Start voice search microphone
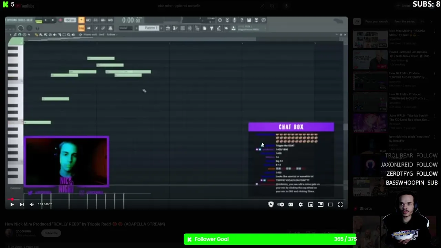Viewport: 441px width, 248px height. pos(286,6)
